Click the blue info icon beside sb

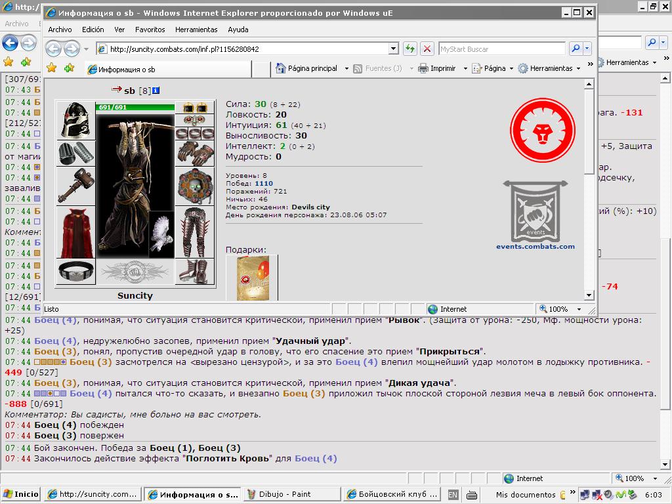156,91
